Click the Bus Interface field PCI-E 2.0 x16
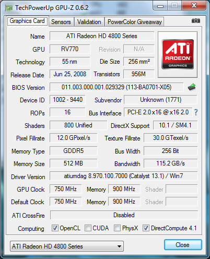 pyautogui.click(x=158, y=112)
